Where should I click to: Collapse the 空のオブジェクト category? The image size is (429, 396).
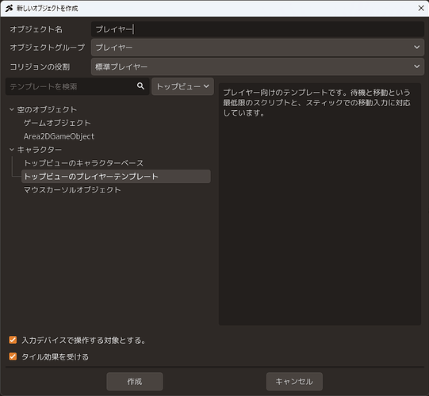tap(12, 109)
